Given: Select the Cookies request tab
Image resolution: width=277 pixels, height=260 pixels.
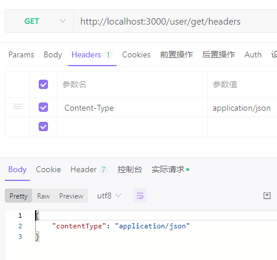Looking at the screenshot, I should pos(136,54).
